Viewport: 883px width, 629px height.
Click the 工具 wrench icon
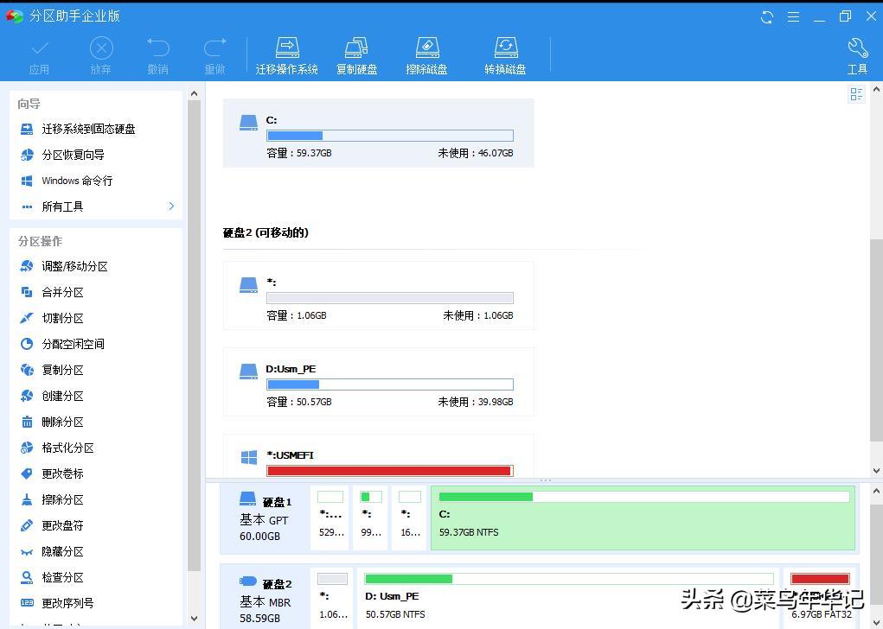pyautogui.click(x=856, y=54)
